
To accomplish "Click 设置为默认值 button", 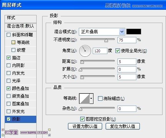I will pos(85,126).
